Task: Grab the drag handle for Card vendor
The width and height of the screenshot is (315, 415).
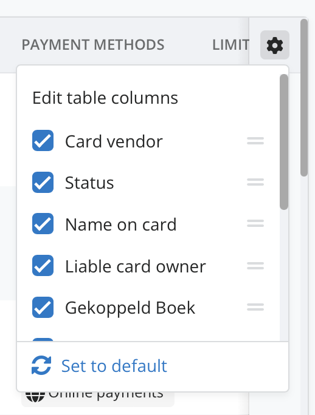Action: pos(255,141)
